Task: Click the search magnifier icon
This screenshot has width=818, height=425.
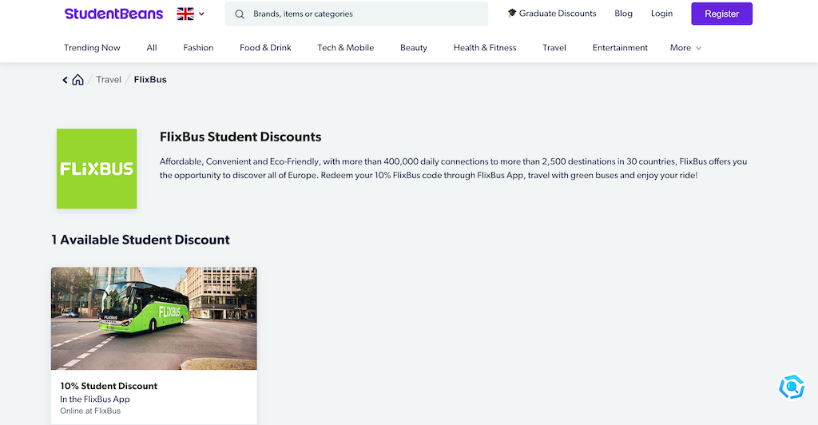Action: [x=240, y=14]
